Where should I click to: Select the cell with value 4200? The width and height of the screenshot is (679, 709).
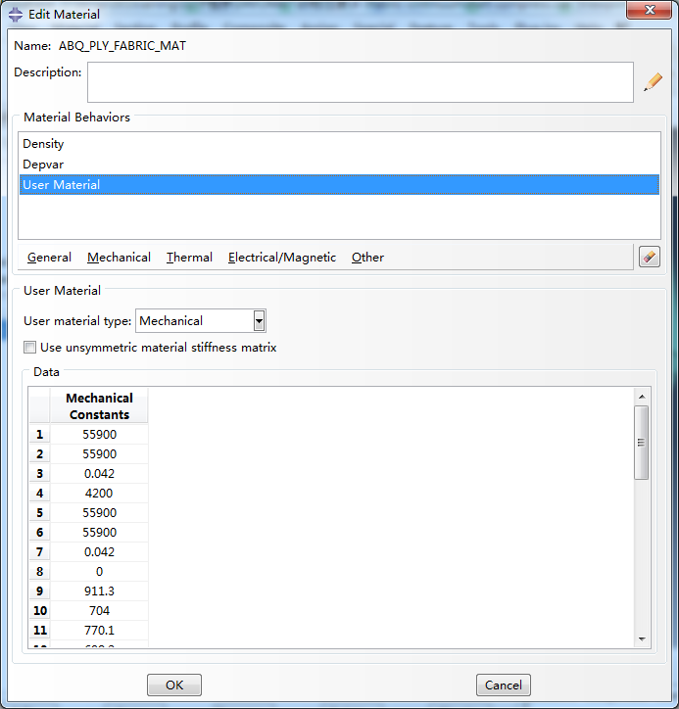100,494
